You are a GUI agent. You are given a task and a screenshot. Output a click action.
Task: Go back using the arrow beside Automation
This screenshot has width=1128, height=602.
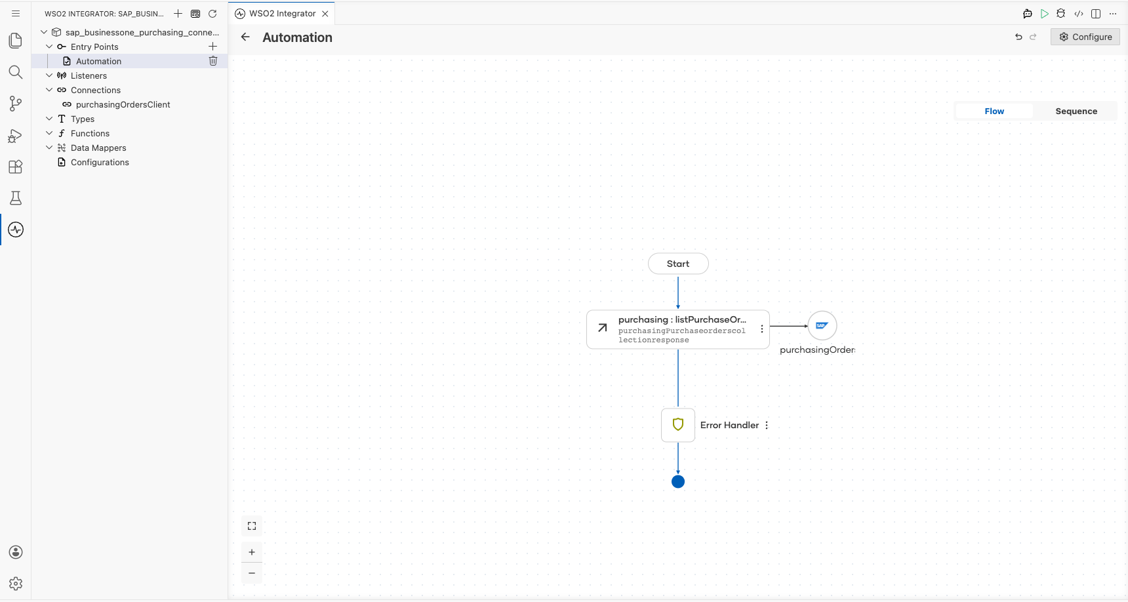[x=245, y=37]
